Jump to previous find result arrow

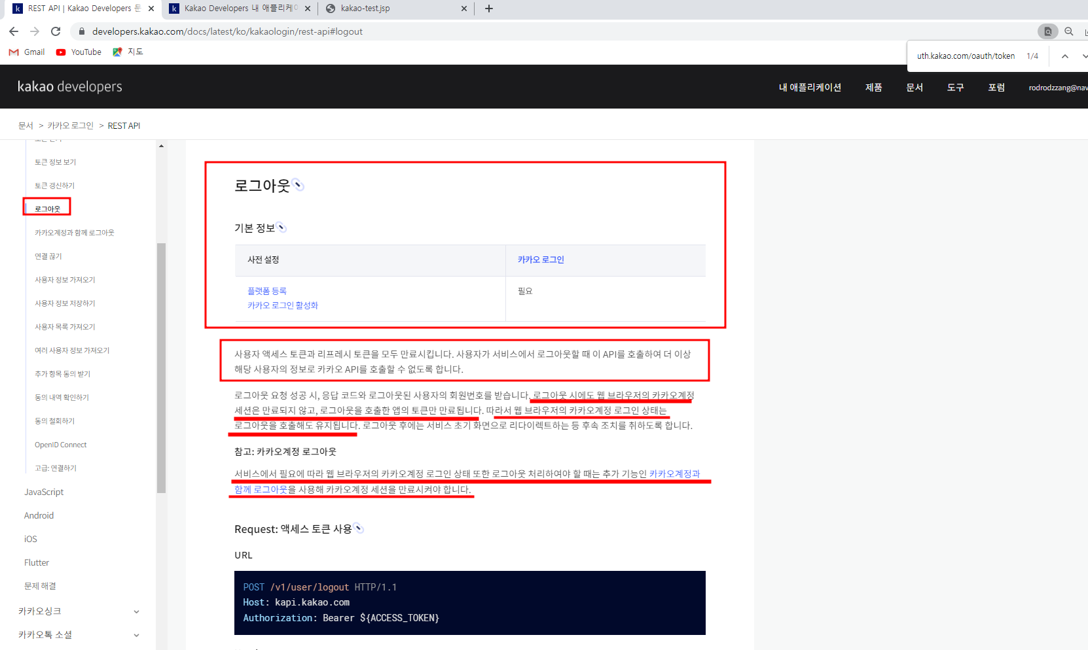tap(1065, 56)
